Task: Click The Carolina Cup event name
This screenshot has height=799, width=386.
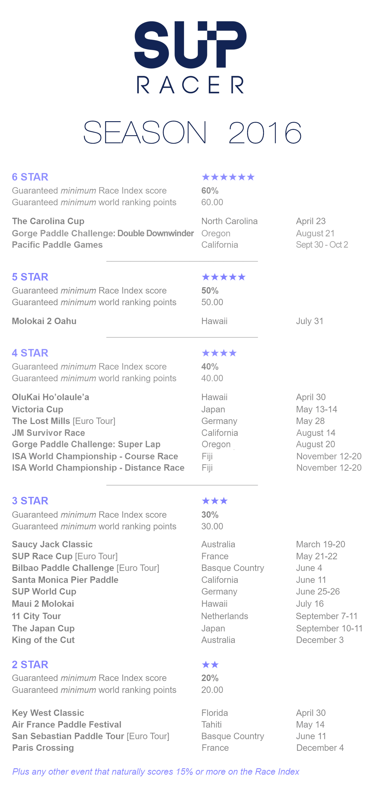Action: 48,221
